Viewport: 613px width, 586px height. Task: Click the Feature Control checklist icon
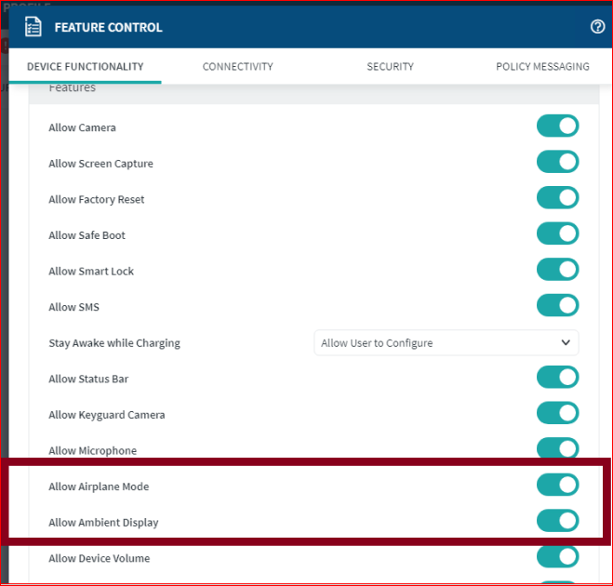tap(33, 27)
